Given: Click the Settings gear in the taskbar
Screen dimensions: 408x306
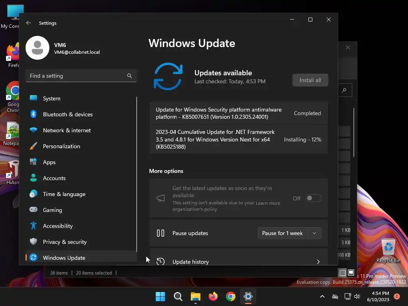Looking at the screenshot, I should [x=248, y=296].
